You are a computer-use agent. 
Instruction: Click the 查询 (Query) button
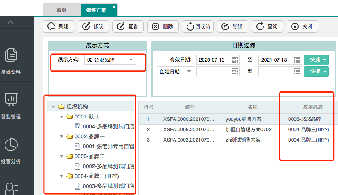tap(267, 26)
